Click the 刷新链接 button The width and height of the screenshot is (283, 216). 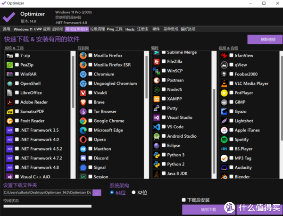pyautogui.click(x=265, y=40)
